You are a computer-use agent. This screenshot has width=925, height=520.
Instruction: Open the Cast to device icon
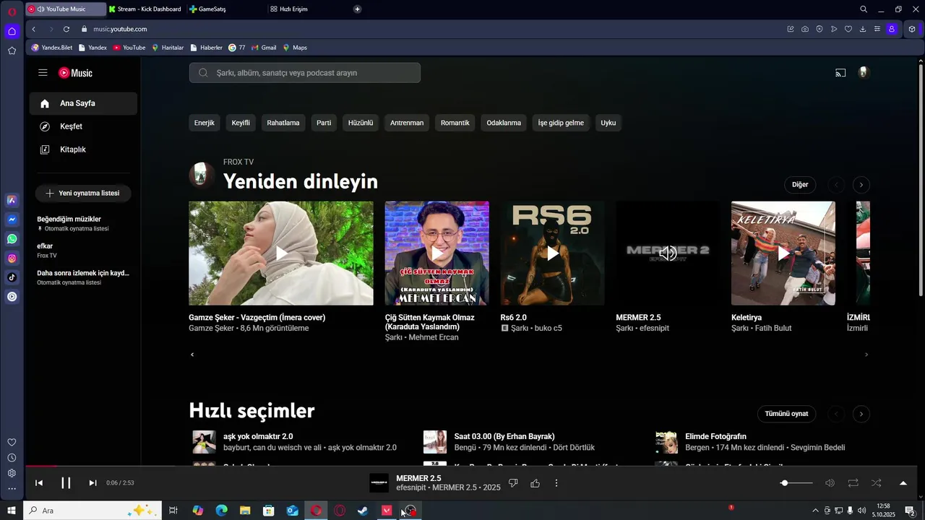coord(840,73)
